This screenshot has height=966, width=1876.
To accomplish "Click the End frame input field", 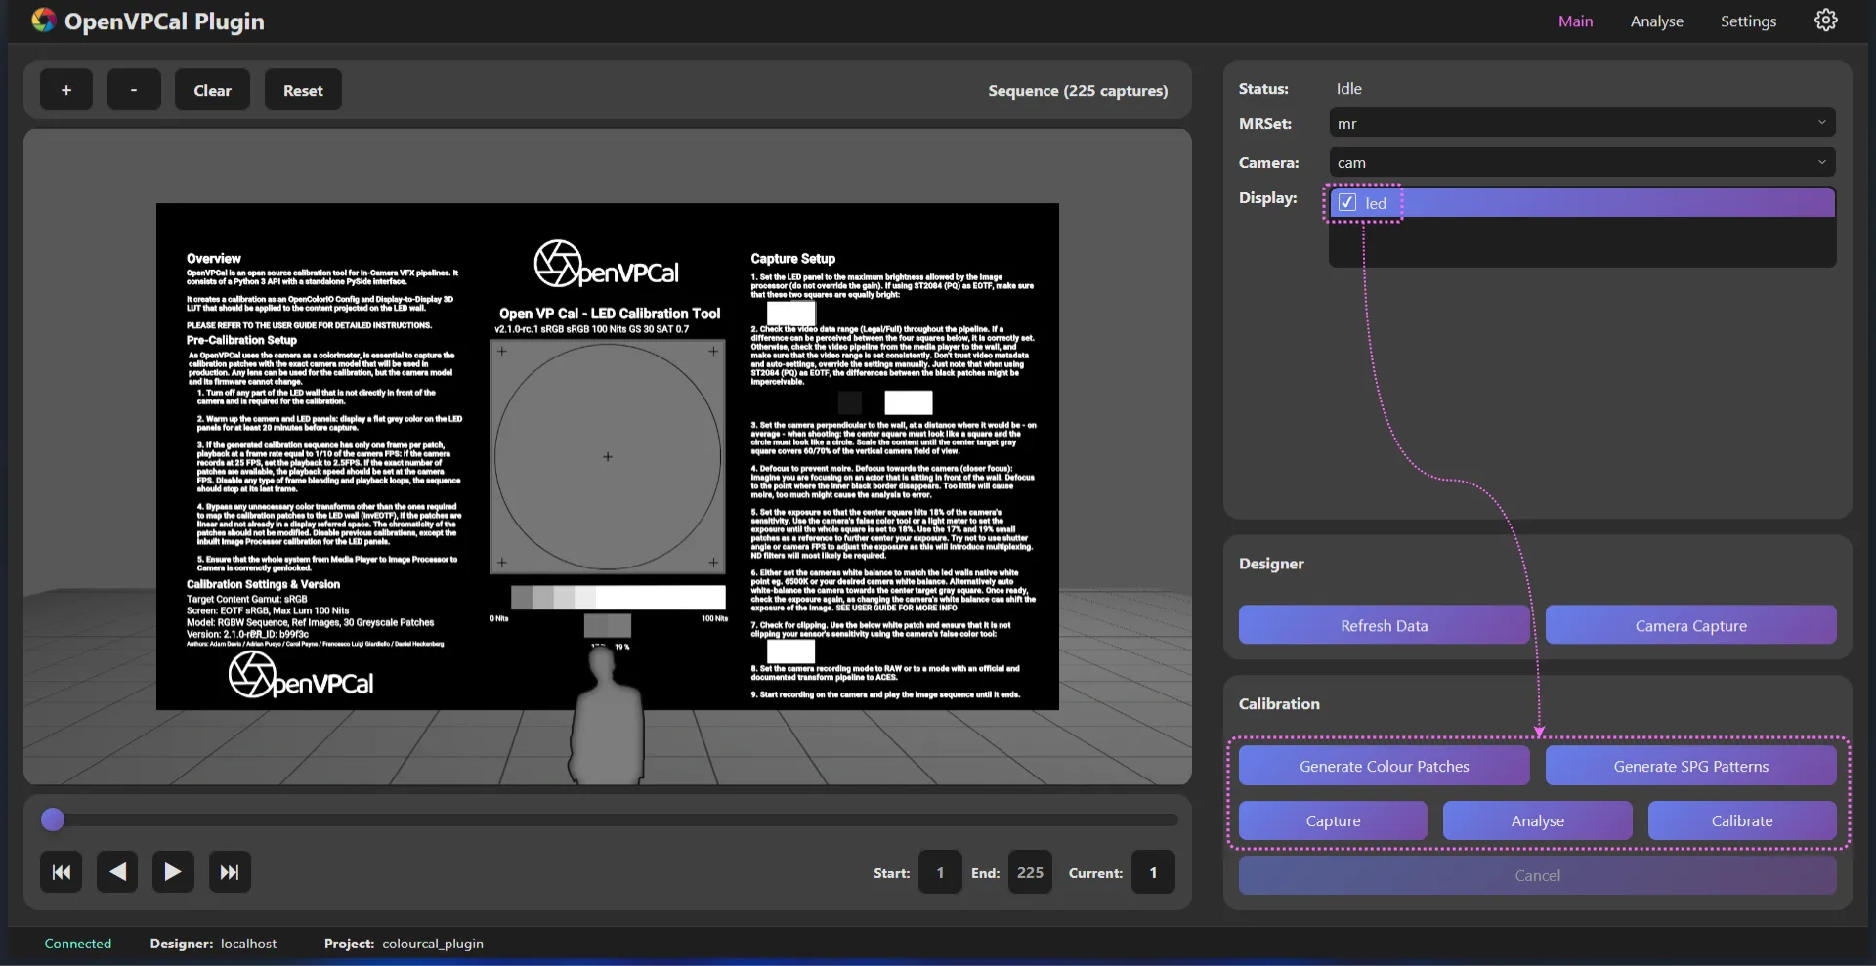I will pos(1030,872).
